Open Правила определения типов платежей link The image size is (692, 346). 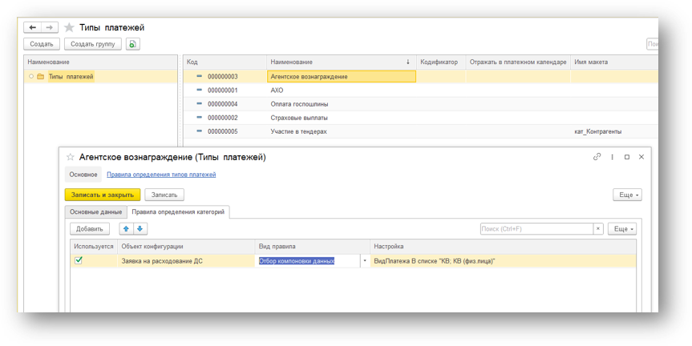(161, 175)
